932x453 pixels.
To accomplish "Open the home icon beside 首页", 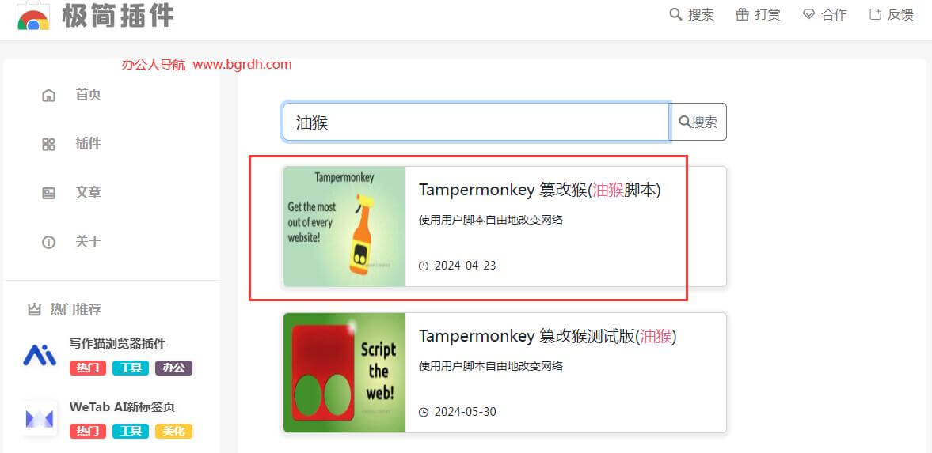I will 49,95.
